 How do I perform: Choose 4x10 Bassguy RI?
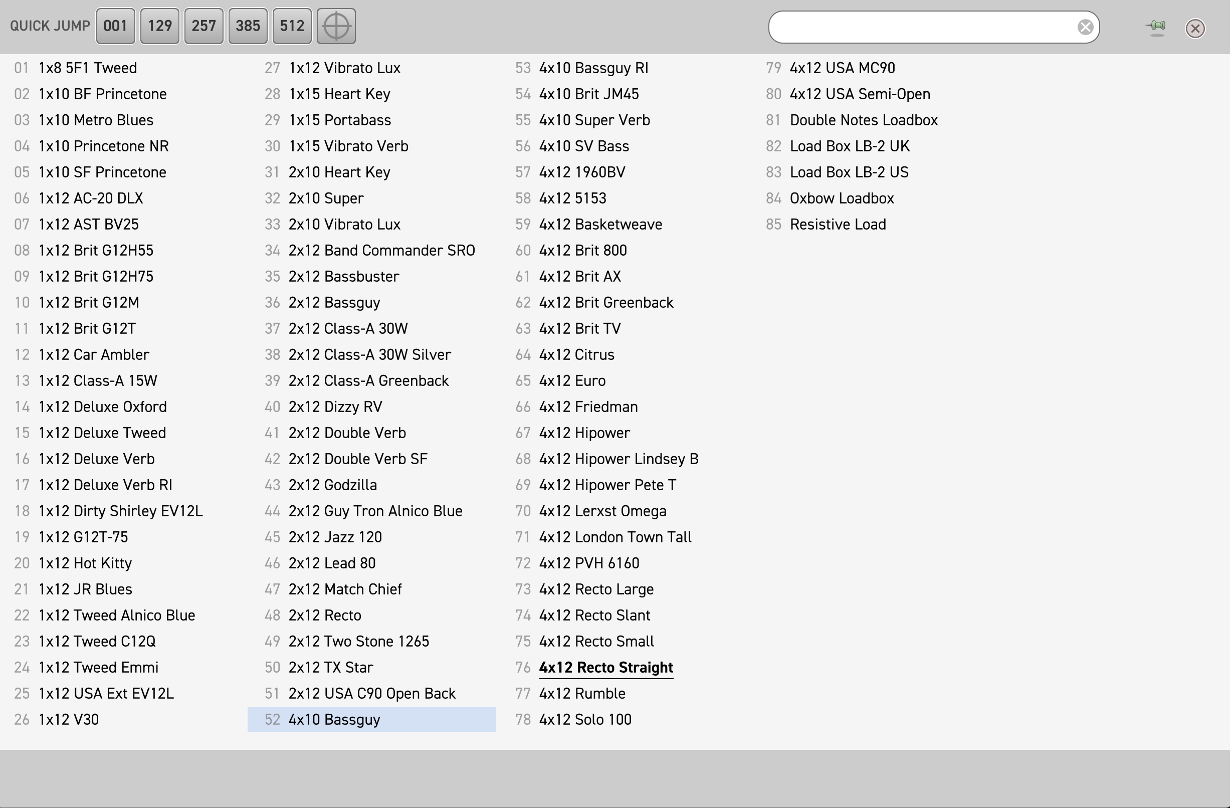click(x=594, y=68)
